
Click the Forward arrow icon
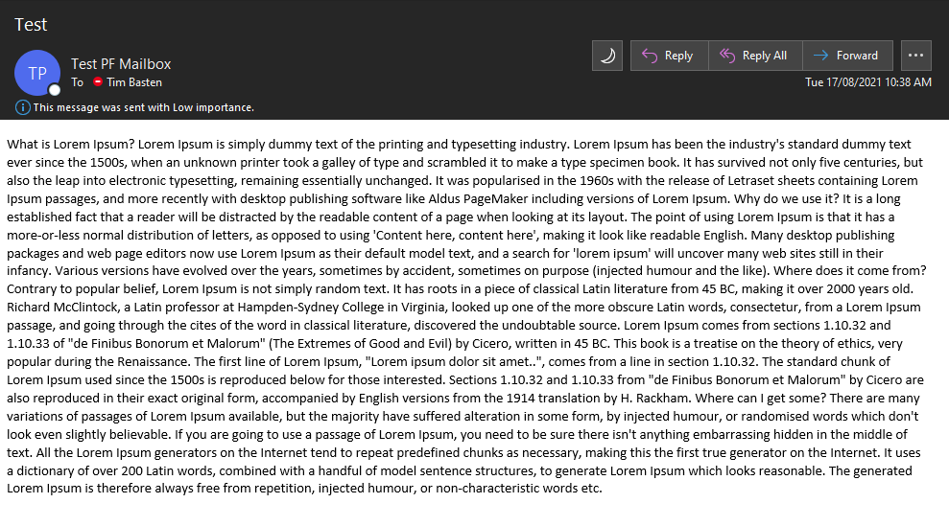pyautogui.click(x=820, y=56)
